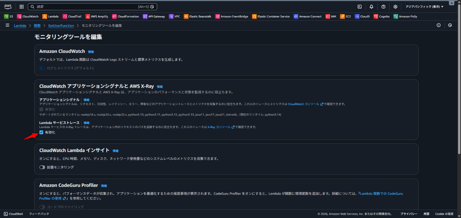Open CloudShell in bottom bar
Viewport: 461px width, 218px height.
14,214
